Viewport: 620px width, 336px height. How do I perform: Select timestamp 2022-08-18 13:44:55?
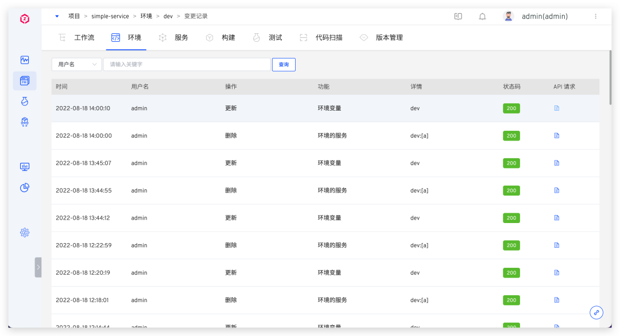pos(84,190)
